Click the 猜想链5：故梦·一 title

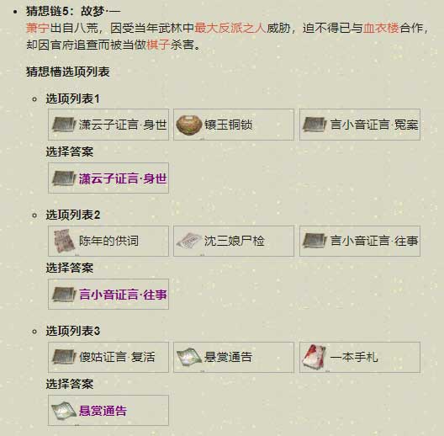[x=73, y=11]
